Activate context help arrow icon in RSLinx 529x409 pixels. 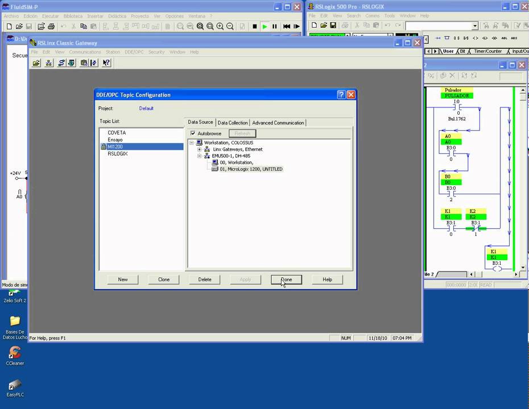coord(106,63)
